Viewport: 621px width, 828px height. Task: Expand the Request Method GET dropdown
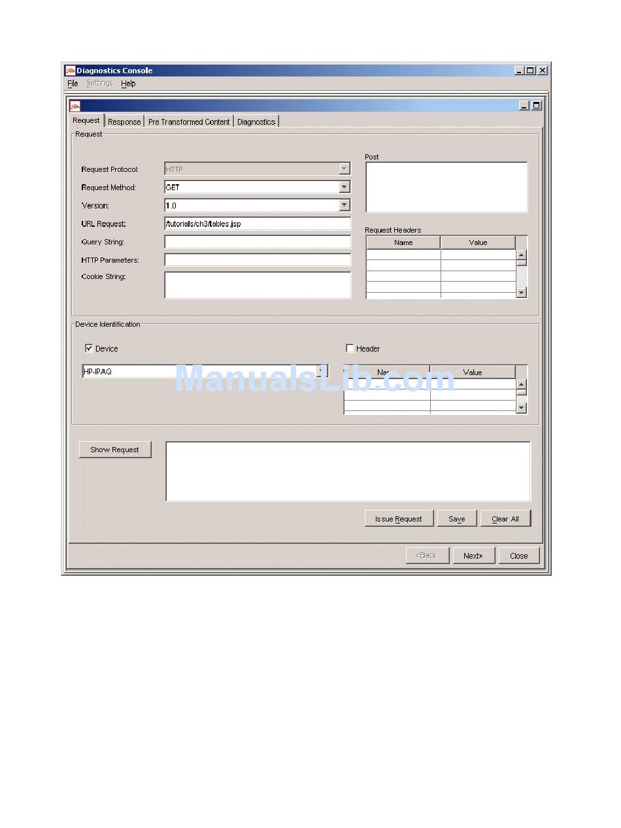[344, 187]
